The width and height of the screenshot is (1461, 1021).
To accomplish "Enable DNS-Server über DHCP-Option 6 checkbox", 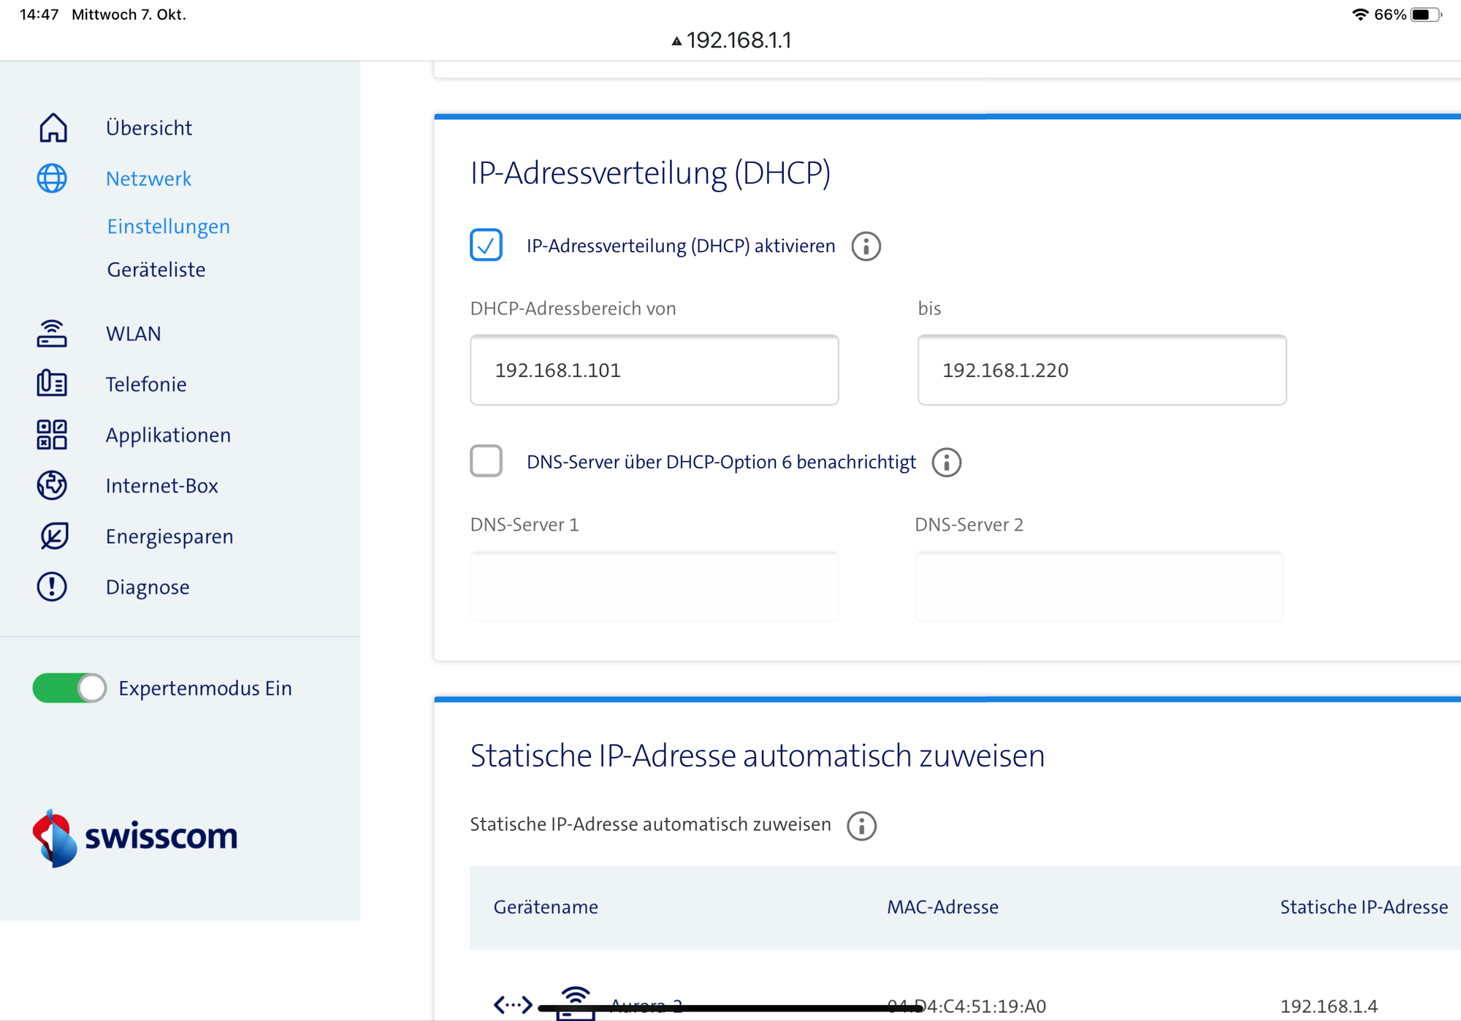I will pyautogui.click(x=486, y=460).
